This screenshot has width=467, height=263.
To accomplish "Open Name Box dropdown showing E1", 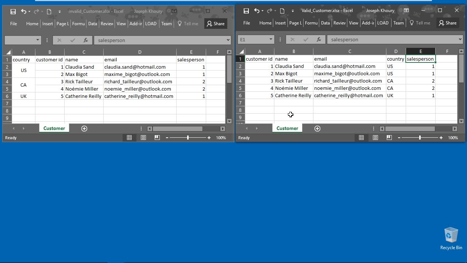I will click(x=271, y=39).
